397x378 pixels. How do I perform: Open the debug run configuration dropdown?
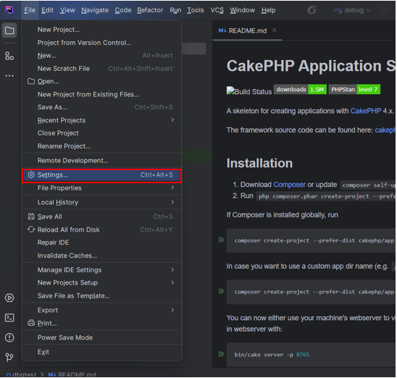(352, 10)
